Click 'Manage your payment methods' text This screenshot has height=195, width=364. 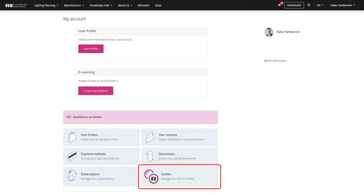tap(100, 158)
